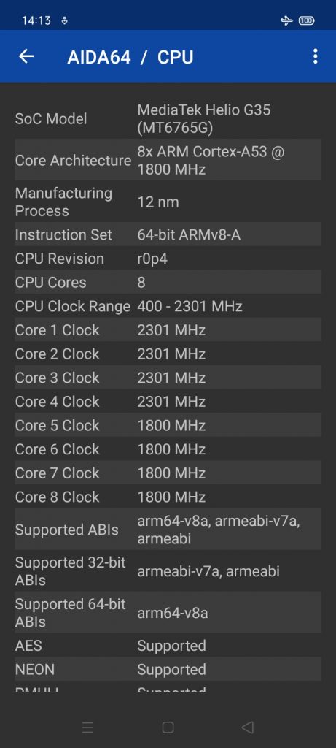Select the Core 1 Clock entry

click(168, 329)
